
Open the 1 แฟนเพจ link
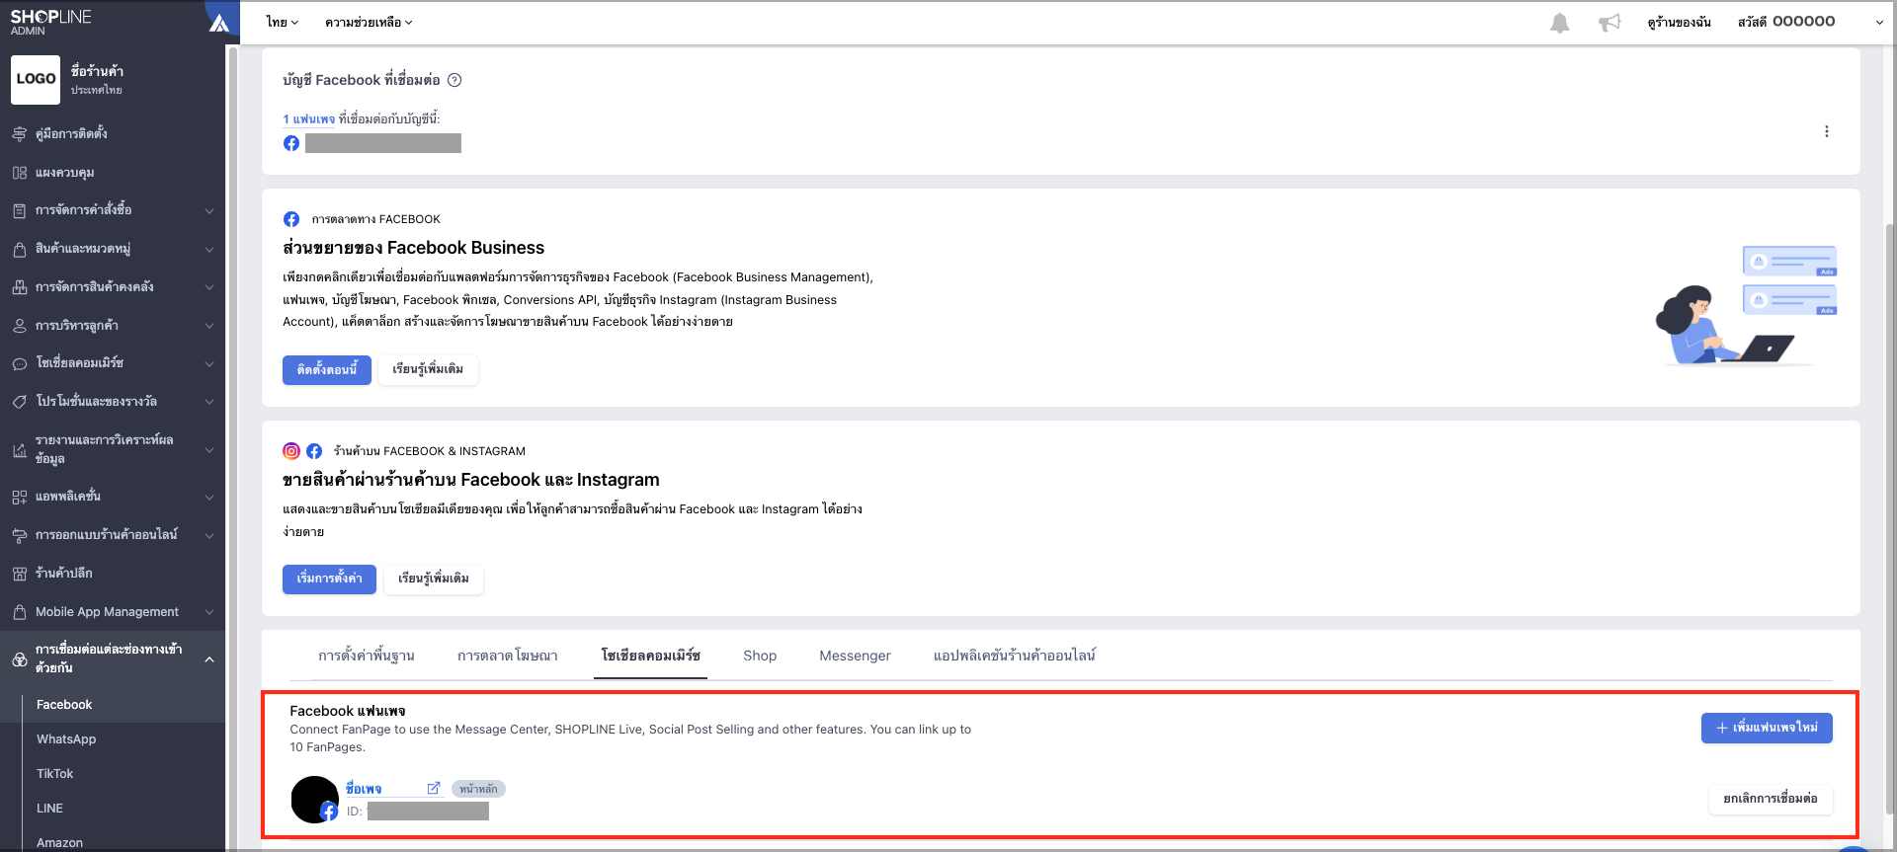coord(308,119)
